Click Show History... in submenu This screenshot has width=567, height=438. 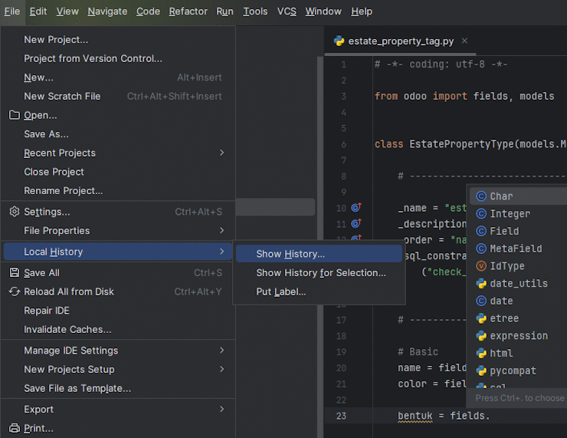[319, 254]
